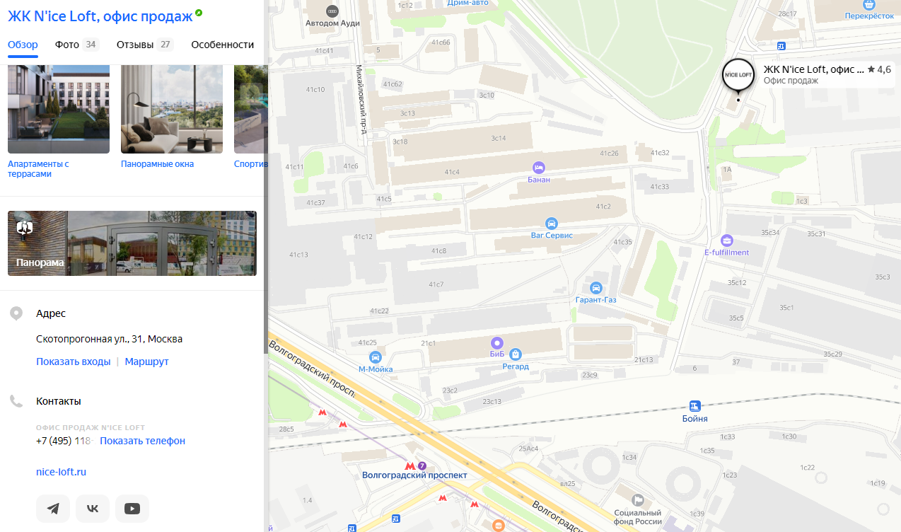This screenshot has width=901, height=532.
Task: Open the Панорама street view preview
Action: [132, 243]
